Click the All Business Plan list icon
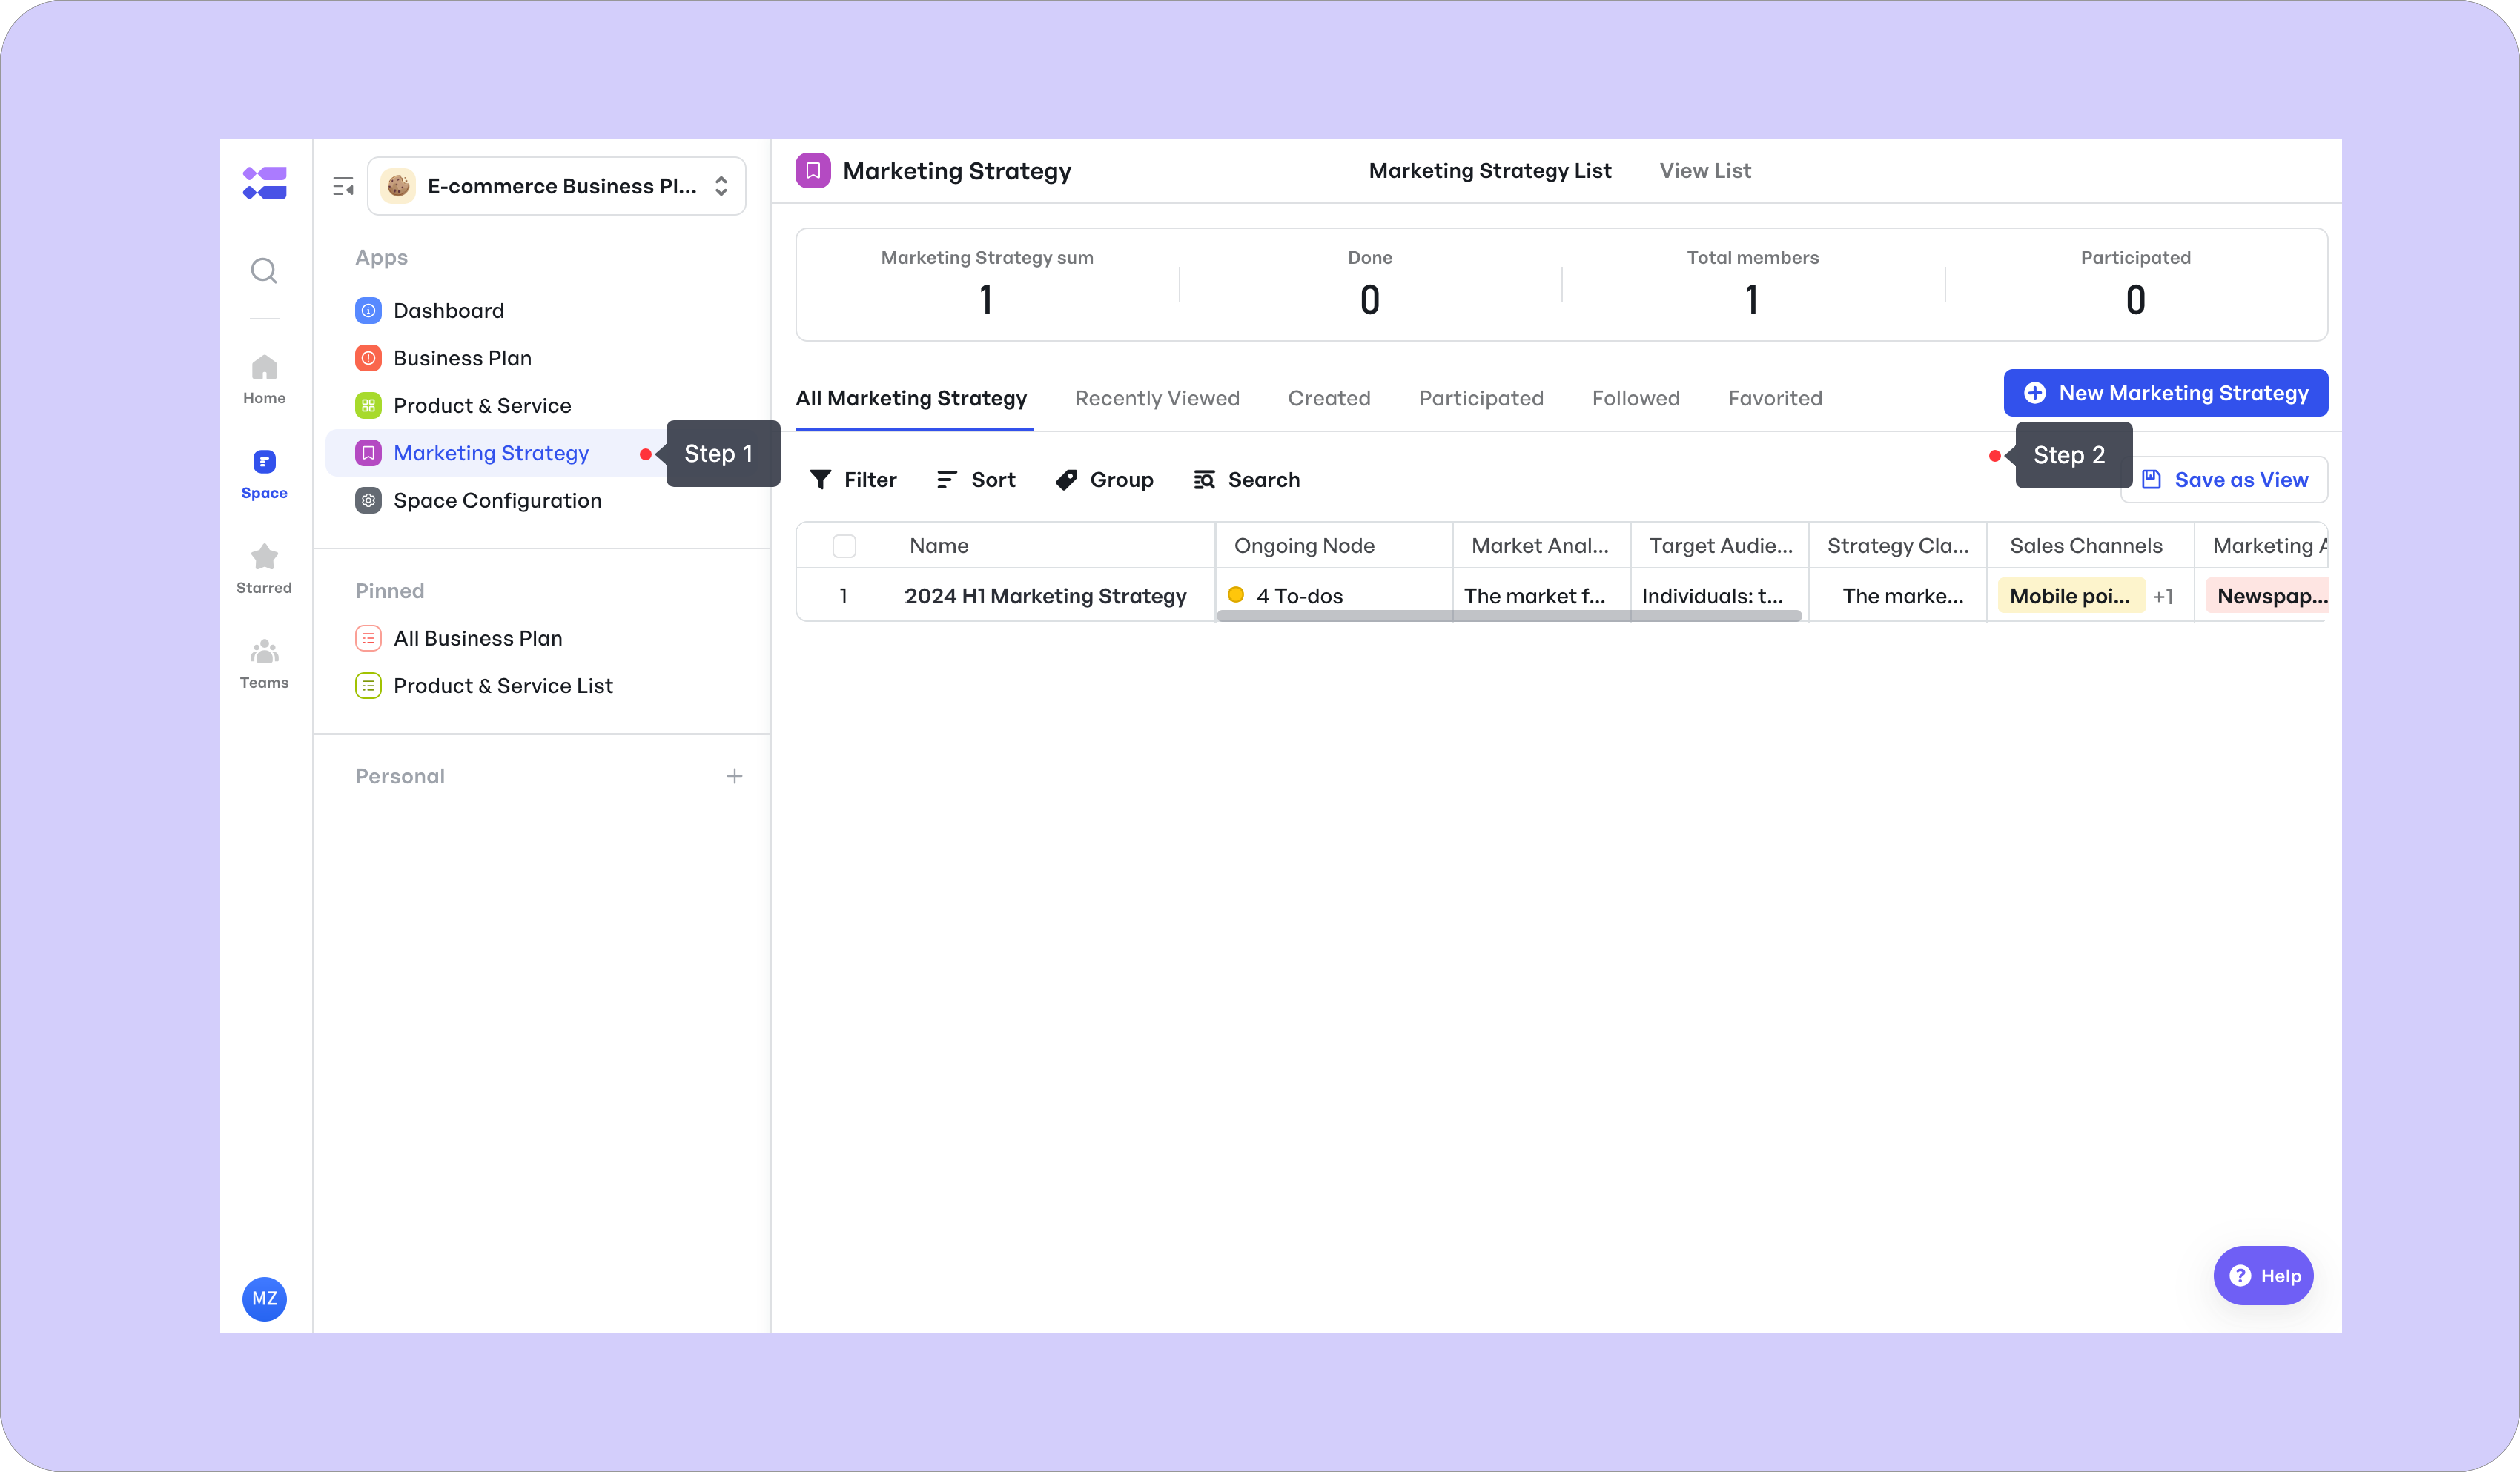This screenshot has height=1472, width=2520. pyautogui.click(x=368, y=638)
